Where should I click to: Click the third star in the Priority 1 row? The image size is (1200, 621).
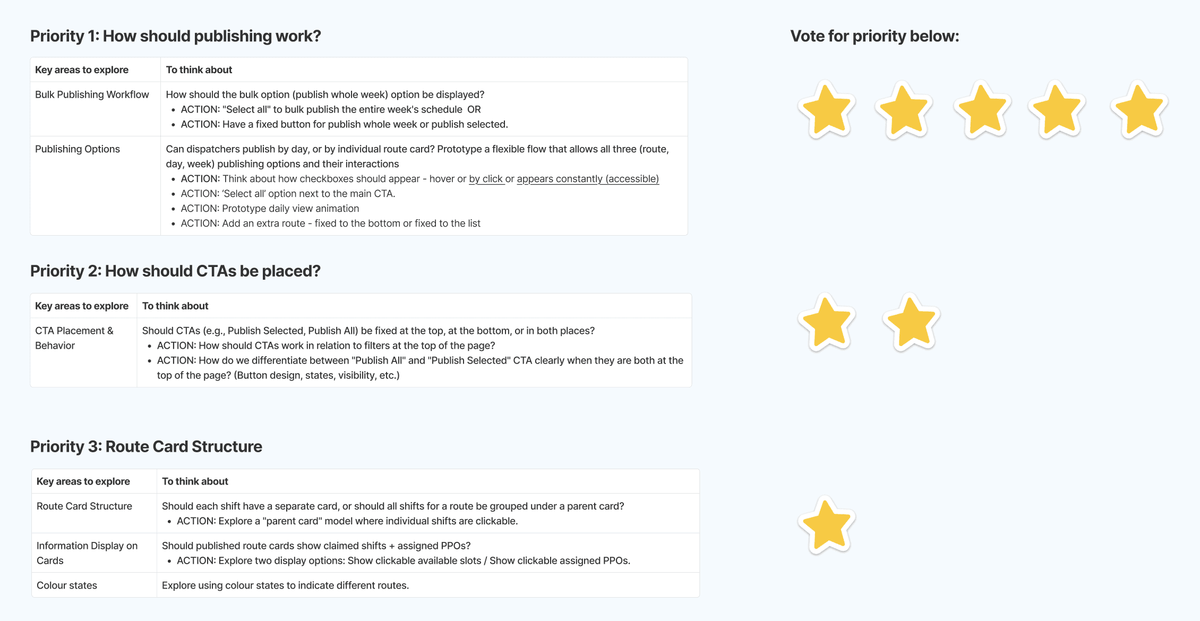point(983,110)
